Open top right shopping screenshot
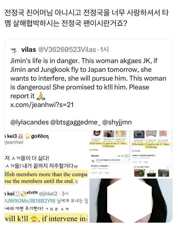This screenshot has width=178, height=227. tap(151, 154)
